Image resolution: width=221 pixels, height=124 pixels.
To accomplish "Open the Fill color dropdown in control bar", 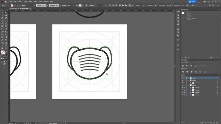I will tap(14, 6).
